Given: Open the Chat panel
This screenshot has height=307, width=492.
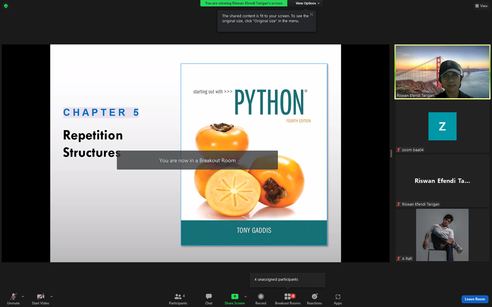Looking at the screenshot, I should [x=209, y=299].
